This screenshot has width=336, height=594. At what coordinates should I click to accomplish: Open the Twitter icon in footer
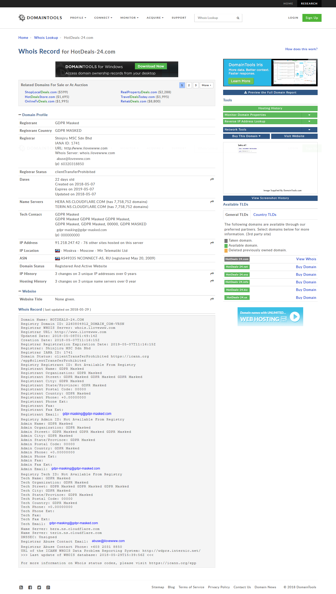pyautogui.click(x=39, y=587)
